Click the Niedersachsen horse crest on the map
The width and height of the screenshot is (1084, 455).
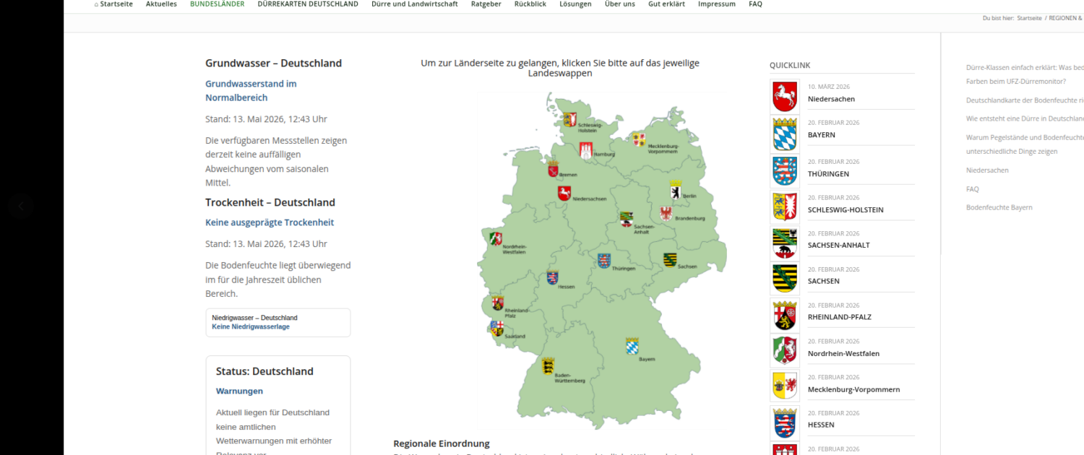(564, 193)
